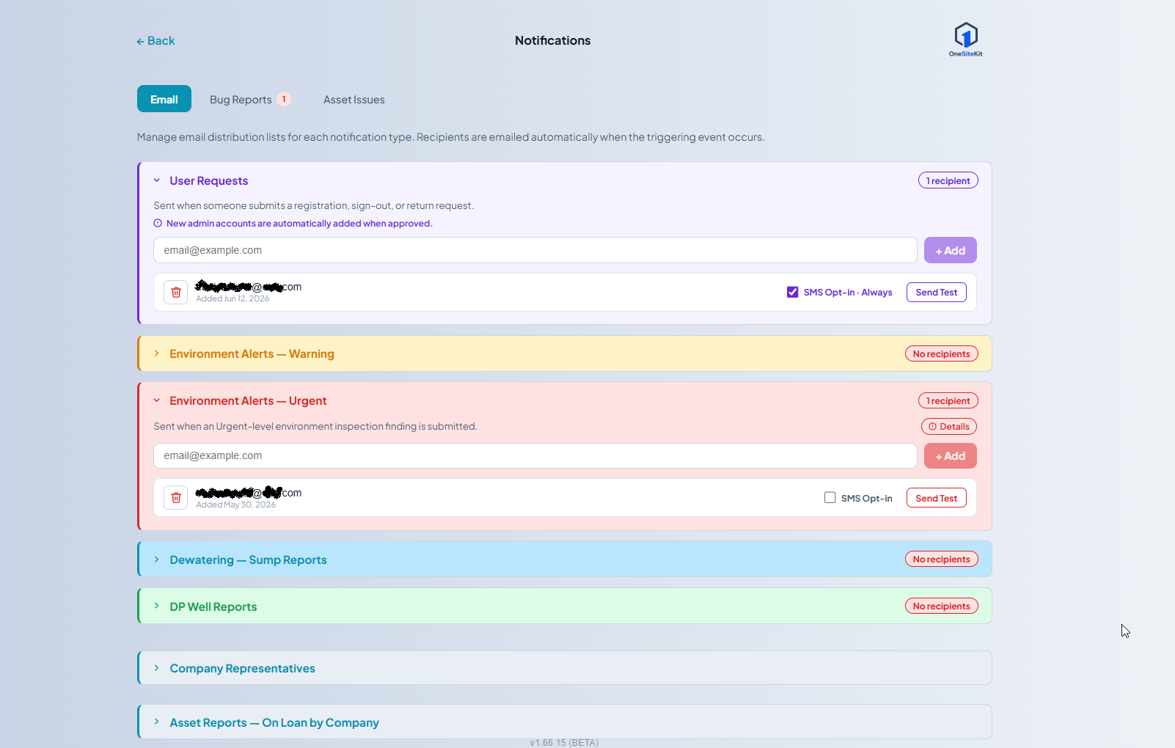
Task: Expand the DP Well Reports section
Action: [x=157, y=606]
